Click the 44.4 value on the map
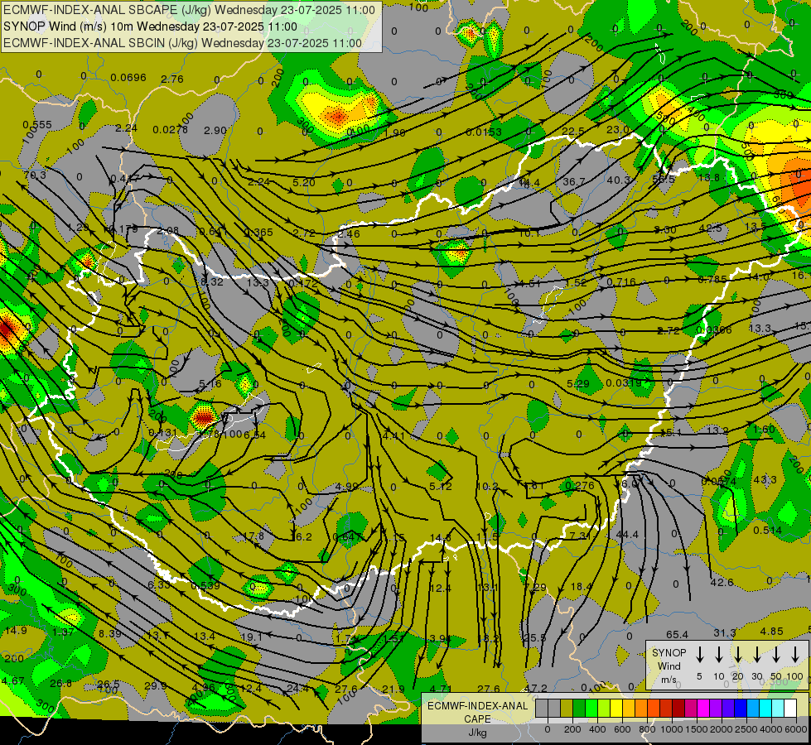Viewport: 811px width, 745px height. pos(627,535)
